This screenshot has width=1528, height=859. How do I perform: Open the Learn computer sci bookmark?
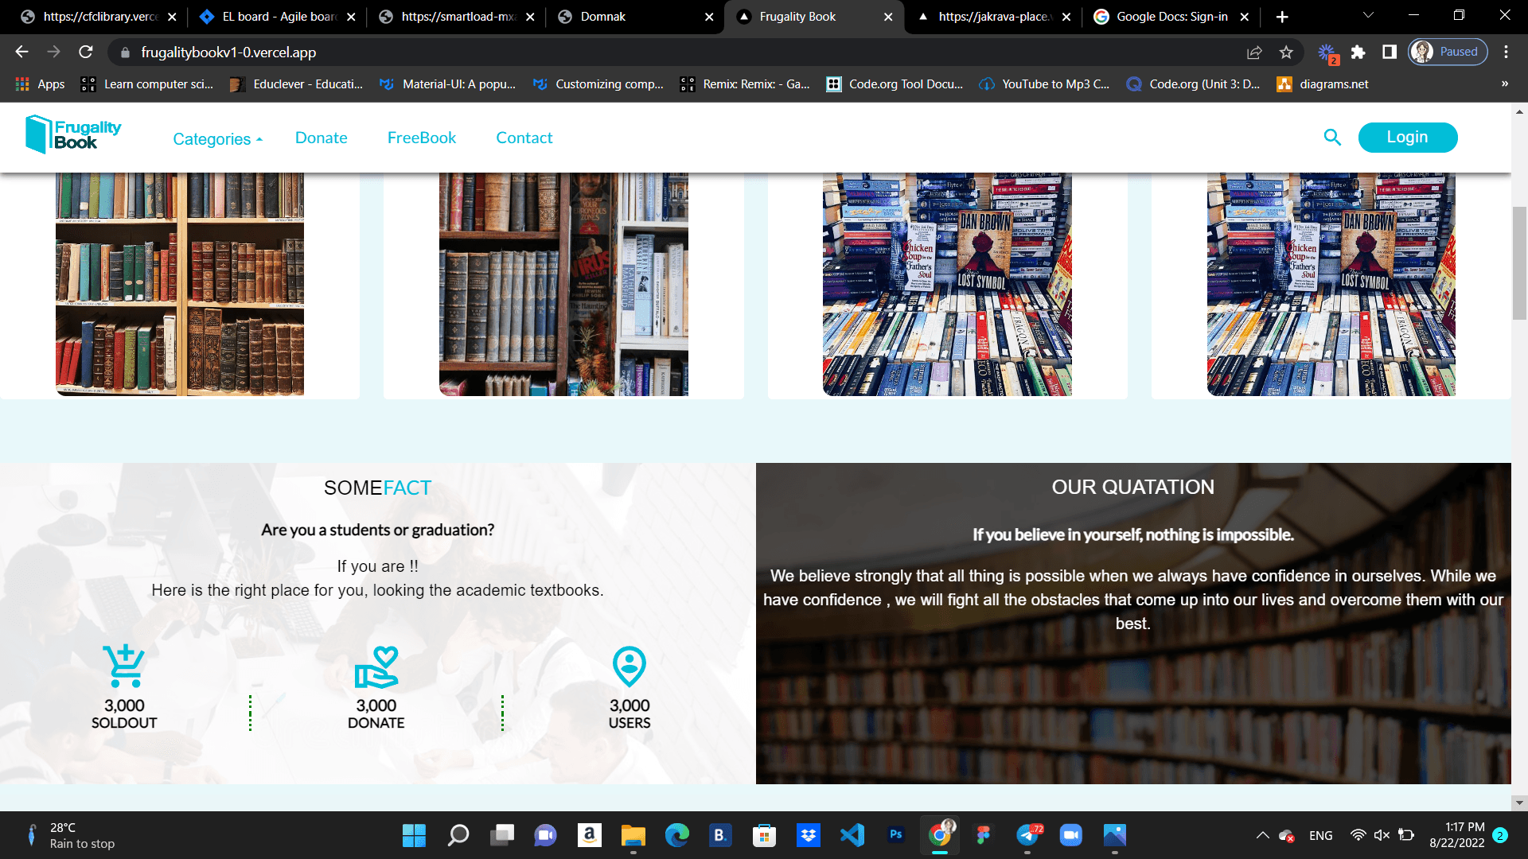point(147,84)
